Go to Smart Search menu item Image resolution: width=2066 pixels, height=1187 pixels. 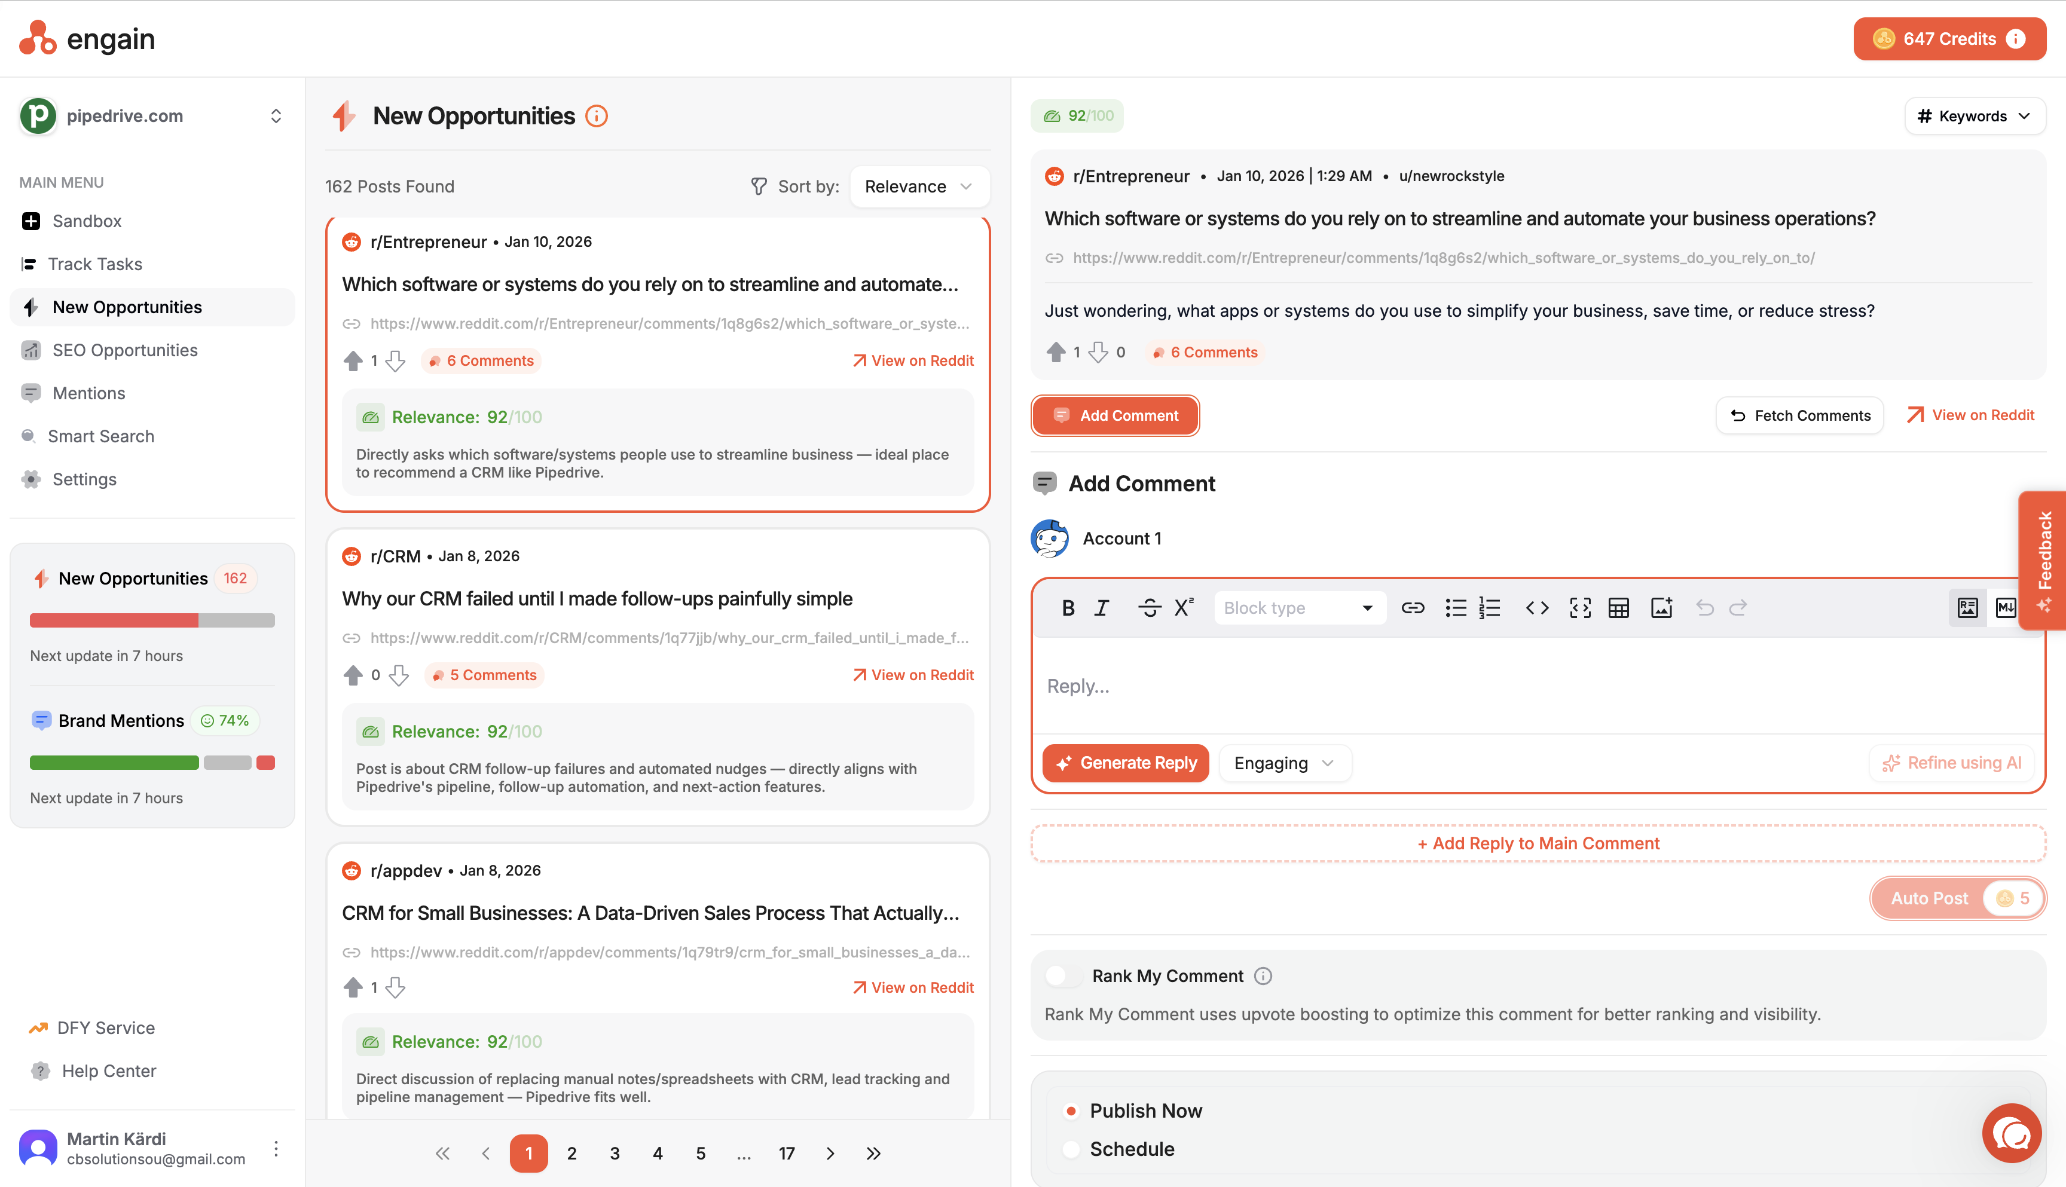pyautogui.click(x=100, y=436)
